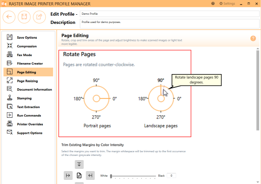261x184 pixels.
Task: Open help via question mark in title bar
Action: coord(213,4)
